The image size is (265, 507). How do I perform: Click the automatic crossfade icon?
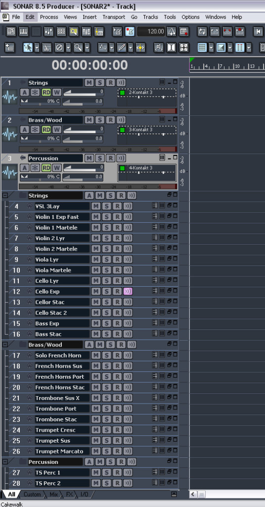(x=221, y=48)
